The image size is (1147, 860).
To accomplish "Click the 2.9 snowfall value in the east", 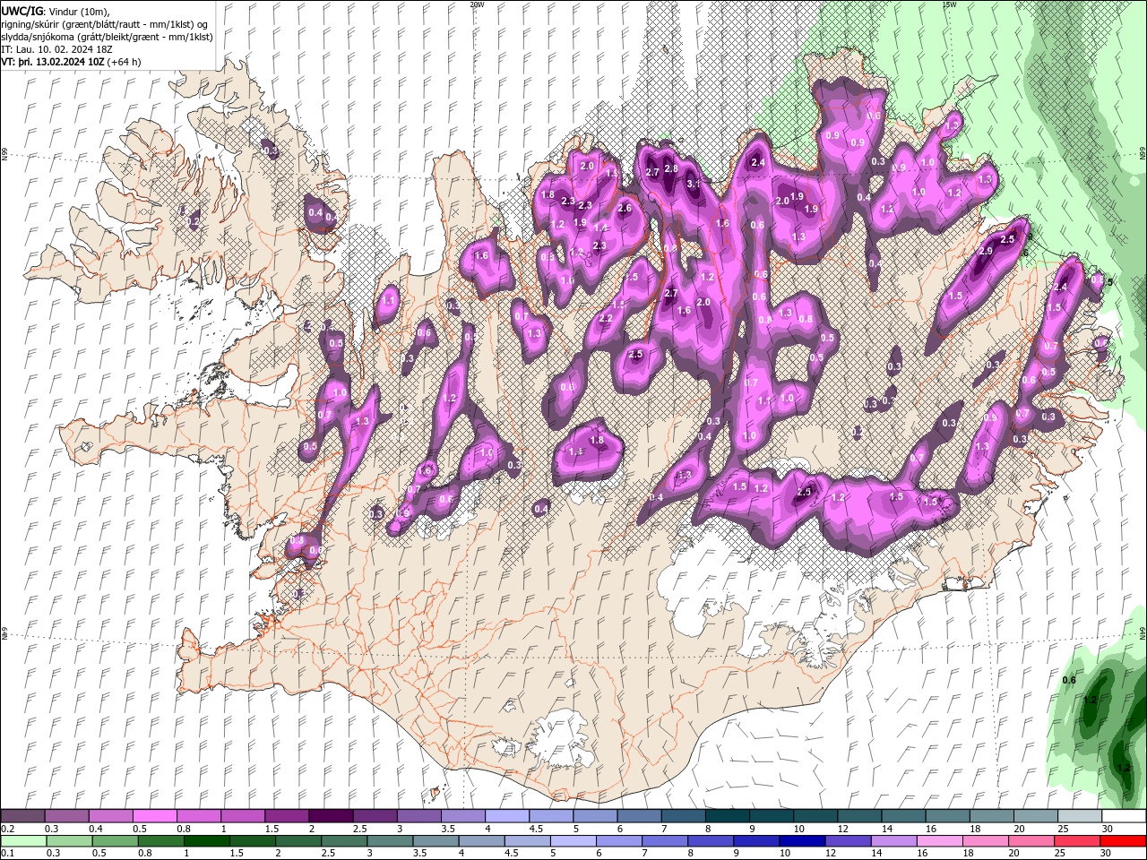I will click(986, 252).
